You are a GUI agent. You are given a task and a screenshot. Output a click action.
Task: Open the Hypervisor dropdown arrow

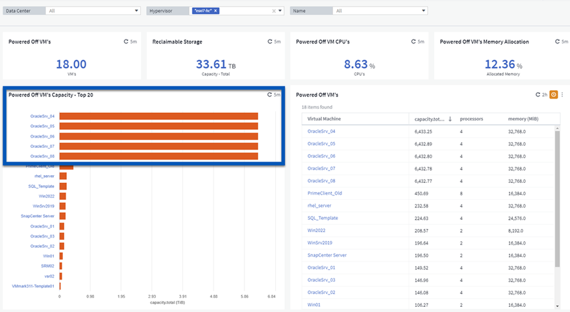click(280, 11)
